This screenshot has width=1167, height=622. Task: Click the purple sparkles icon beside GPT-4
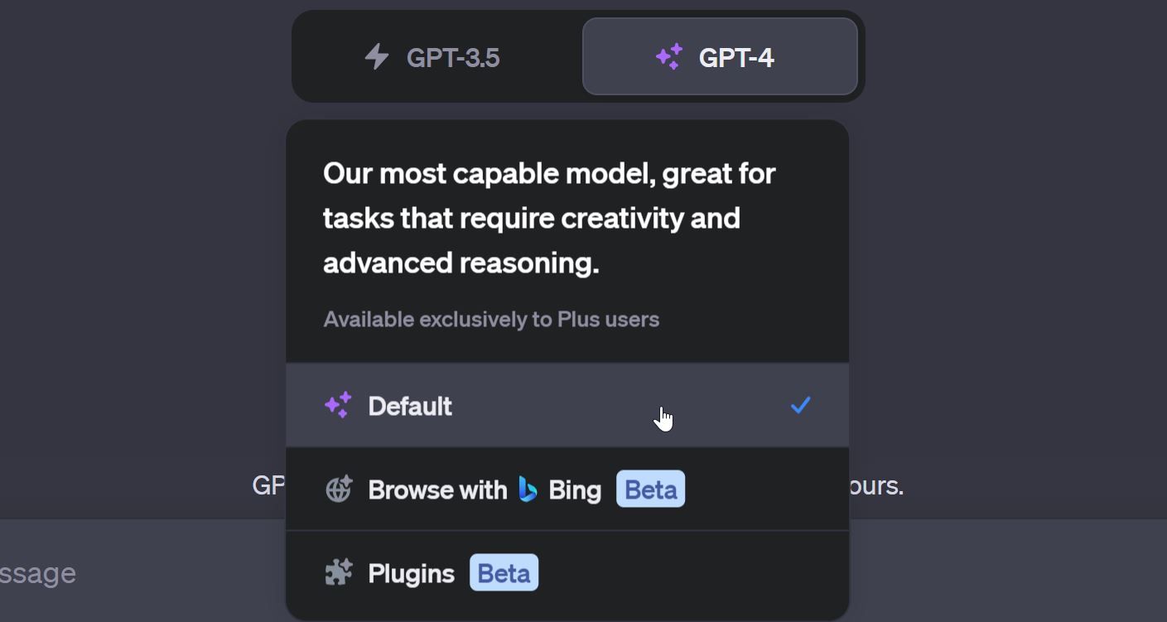coord(668,55)
